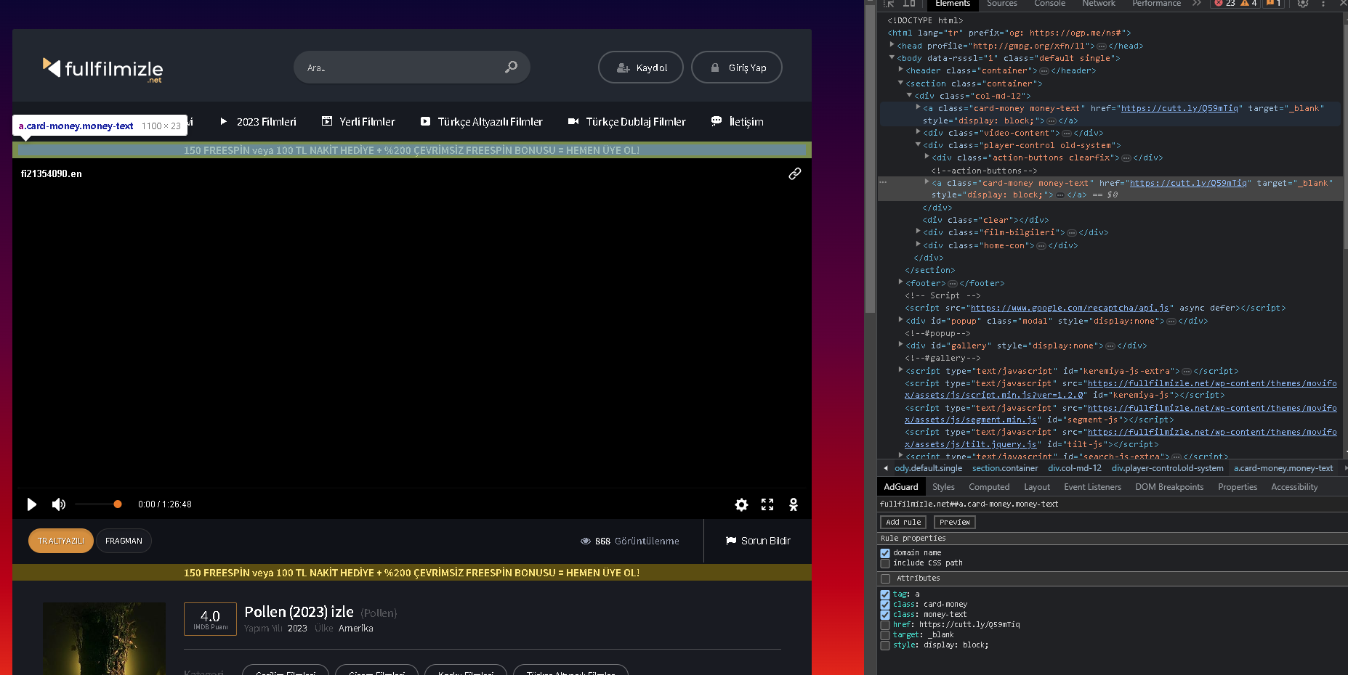Viewport: 1348px width, 675px height.
Task: Click the search magnifier icon
Action: pos(512,67)
